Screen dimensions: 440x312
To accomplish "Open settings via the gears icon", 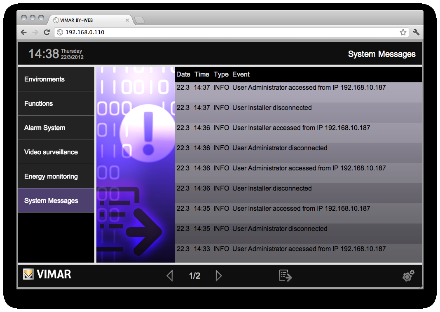I will tap(408, 275).
